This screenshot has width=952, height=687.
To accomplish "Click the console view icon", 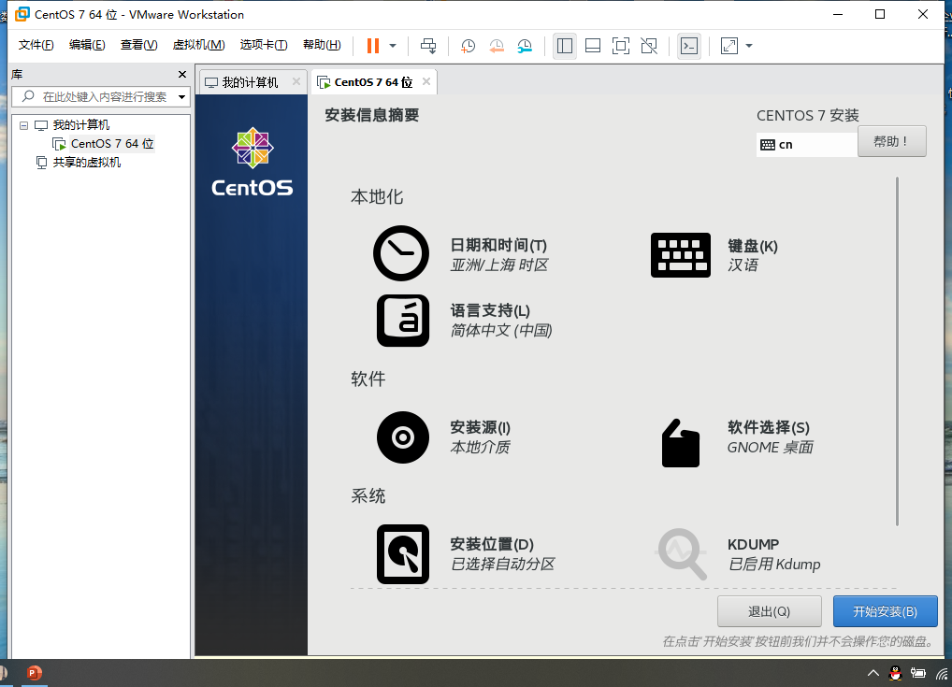I will click(x=689, y=46).
